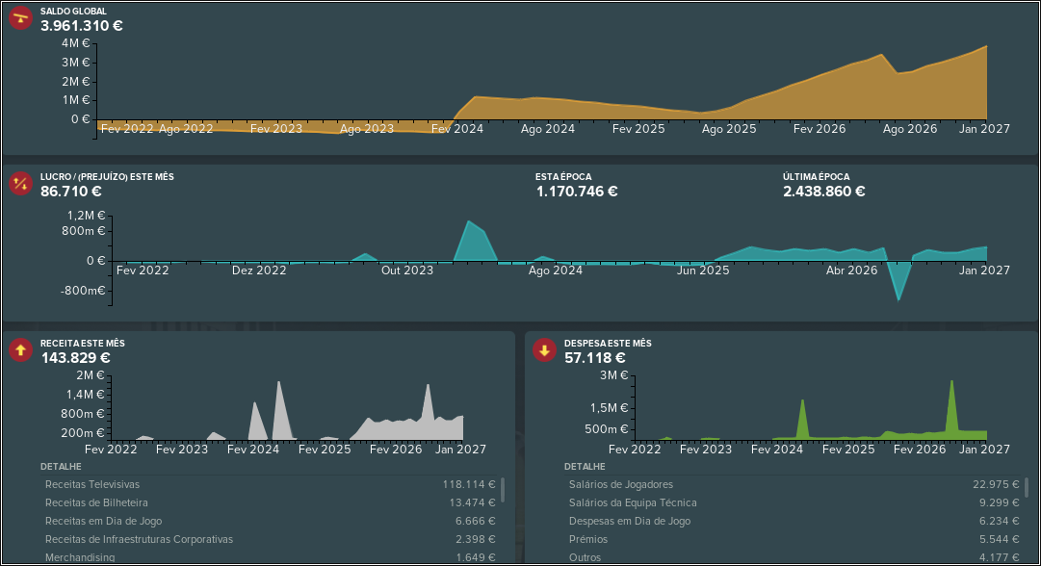Select the Merchandising income row
This screenshot has width=1041, height=566.
(271, 557)
